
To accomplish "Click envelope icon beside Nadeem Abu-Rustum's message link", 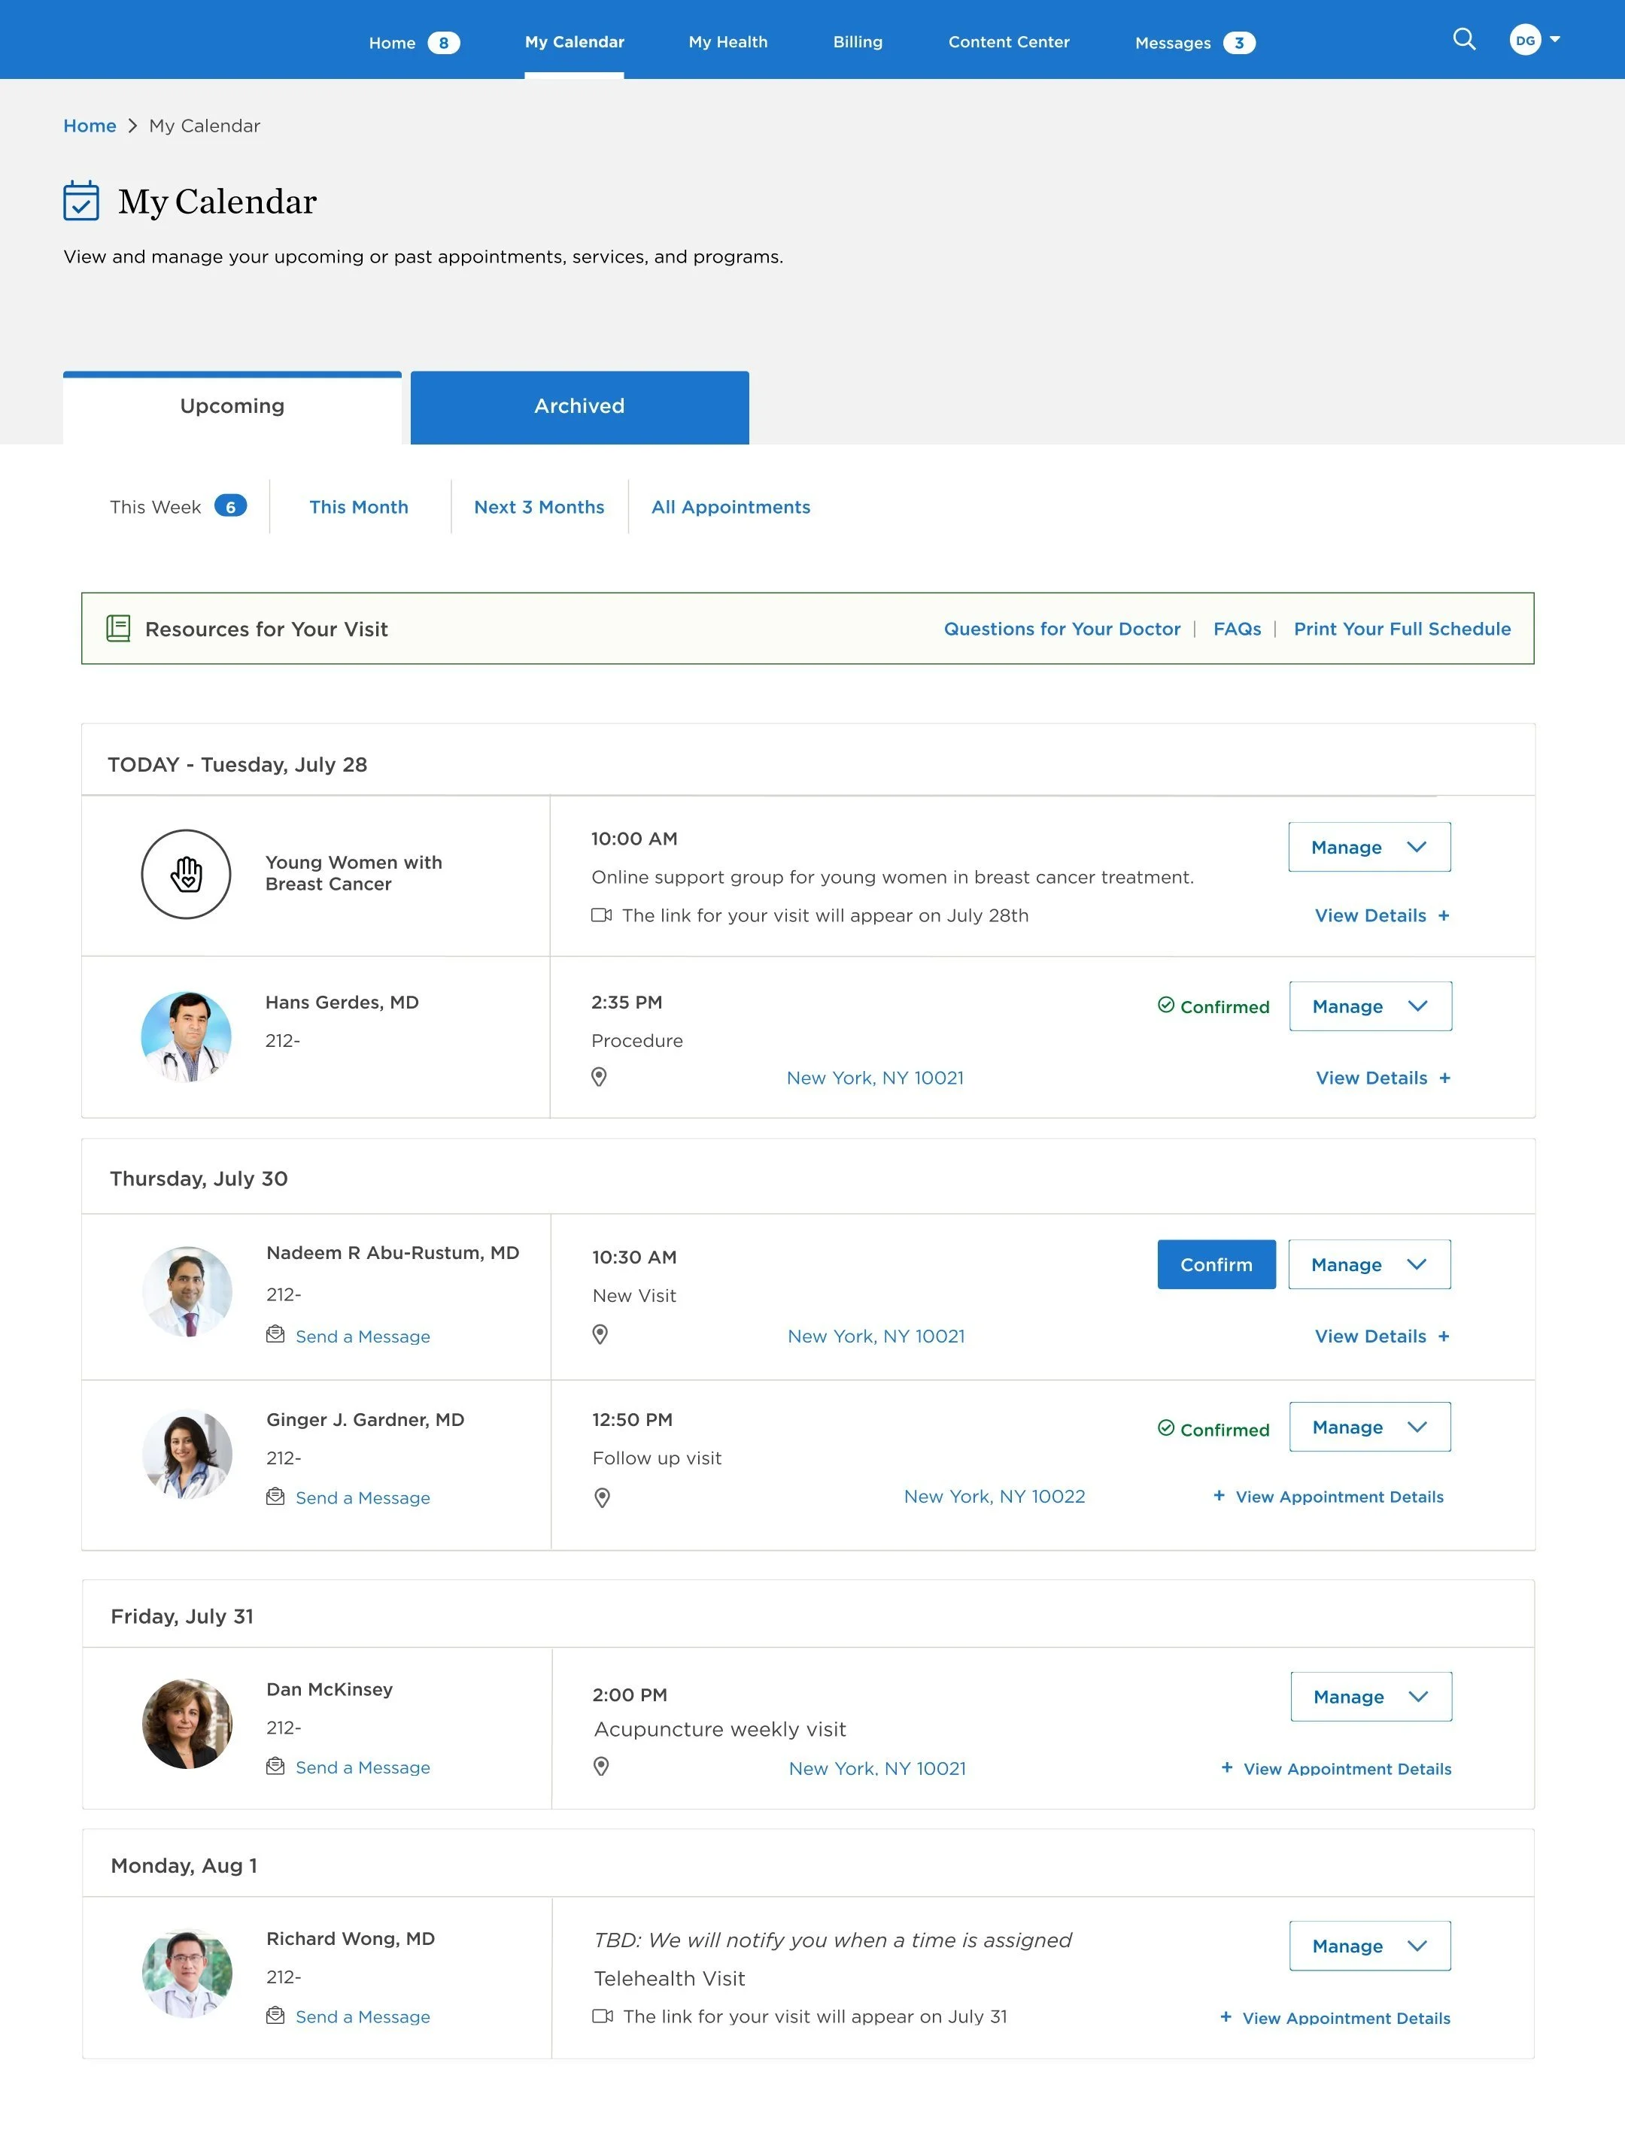I will [276, 1335].
